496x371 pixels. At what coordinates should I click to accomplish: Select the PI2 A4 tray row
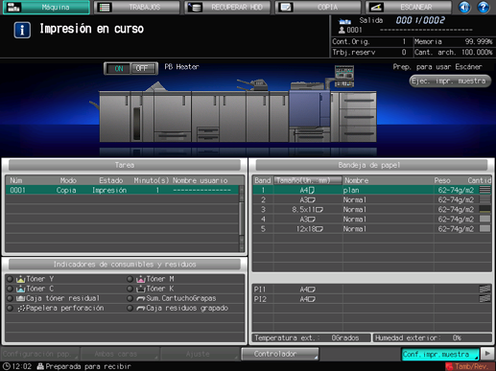[x=372, y=299]
